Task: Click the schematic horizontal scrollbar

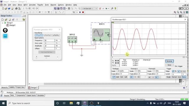Action: pyautogui.click(x=105, y=84)
